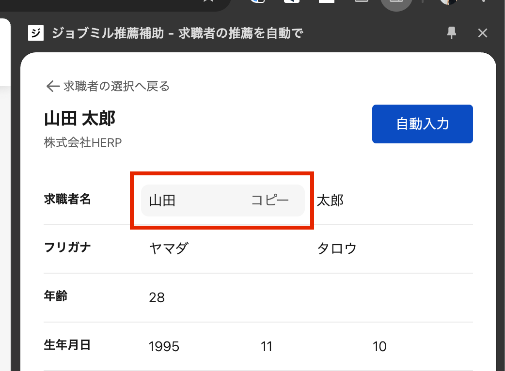This screenshot has width=505, height=371.
Task: Click the タロウ furigana value
Action: pyautogui.click(x=337, y=248)
